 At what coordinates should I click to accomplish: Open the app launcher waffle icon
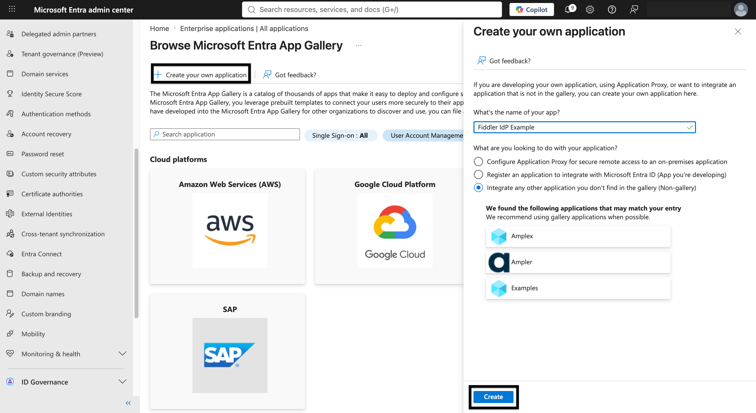pyautogui.click(x=12, y=9)
